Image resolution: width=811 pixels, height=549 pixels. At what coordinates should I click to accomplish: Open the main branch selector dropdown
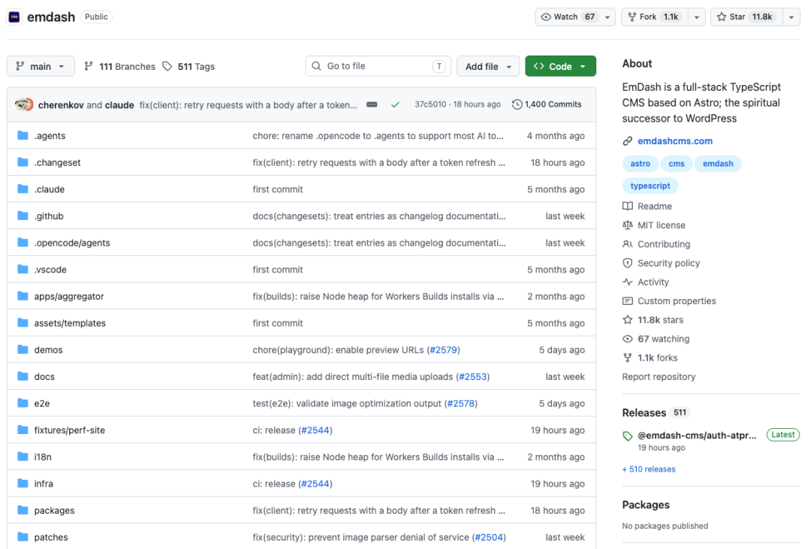coord(41,66)
